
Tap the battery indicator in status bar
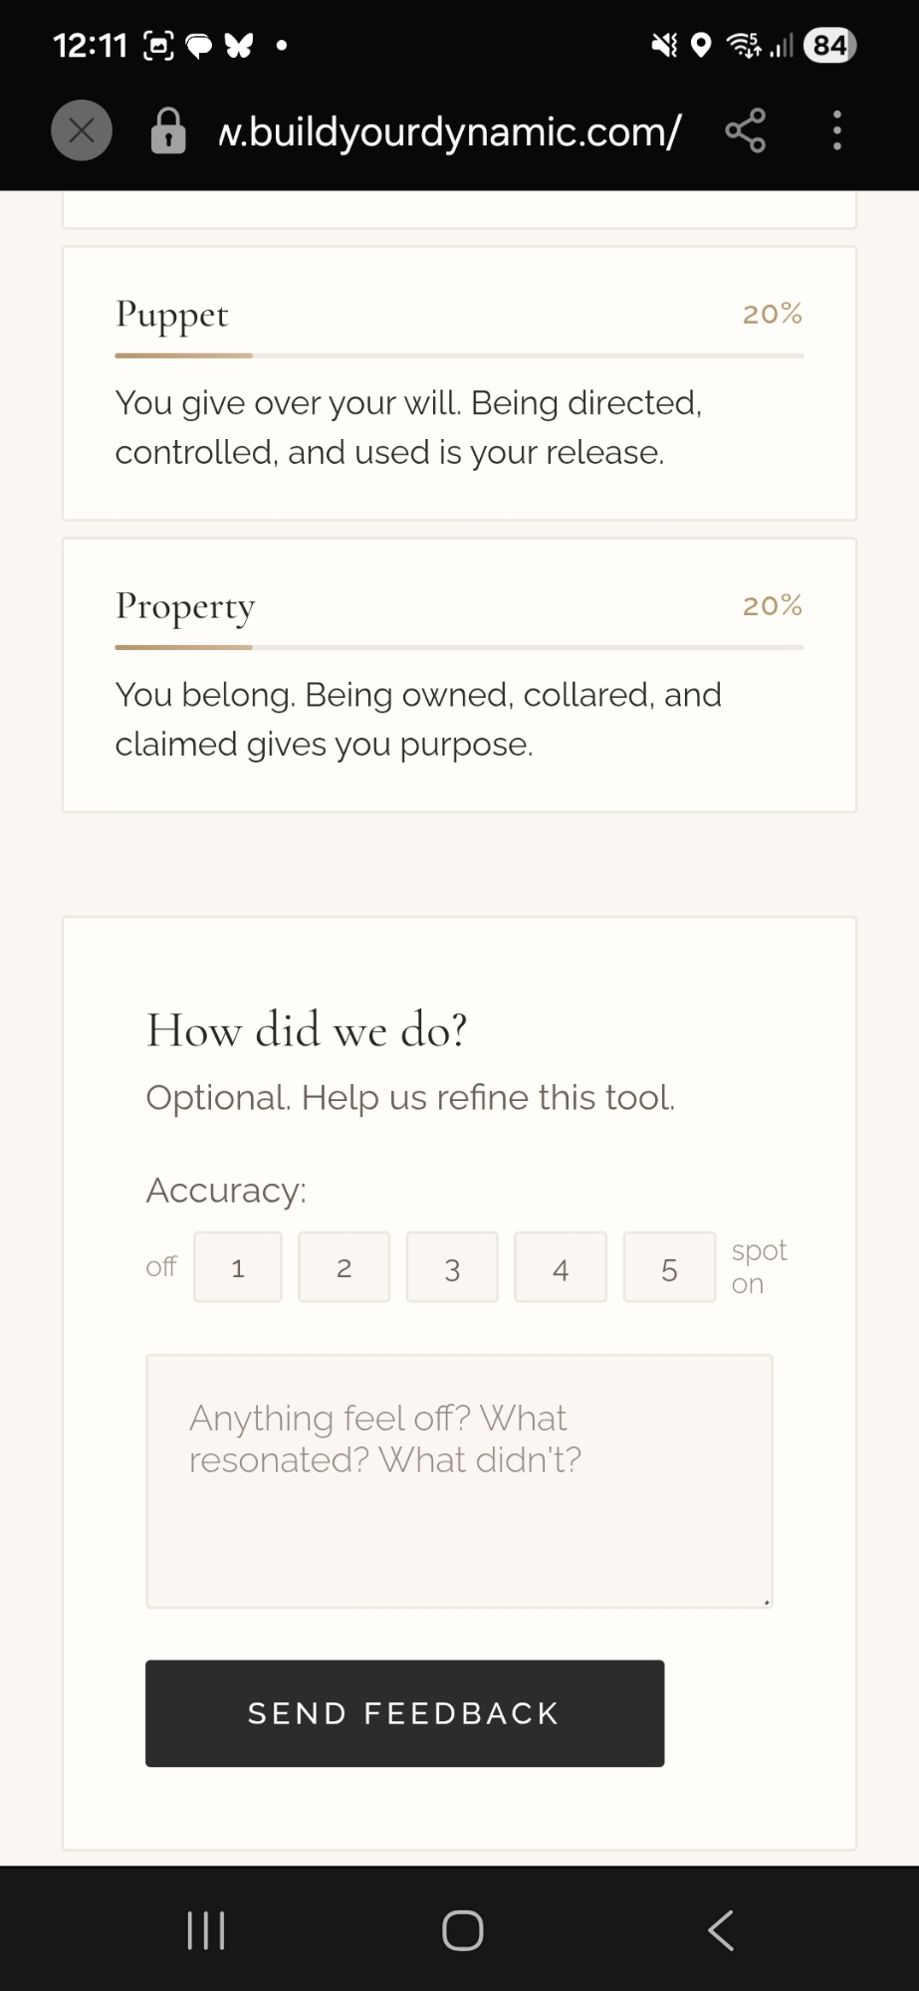(x=829, y=45)
